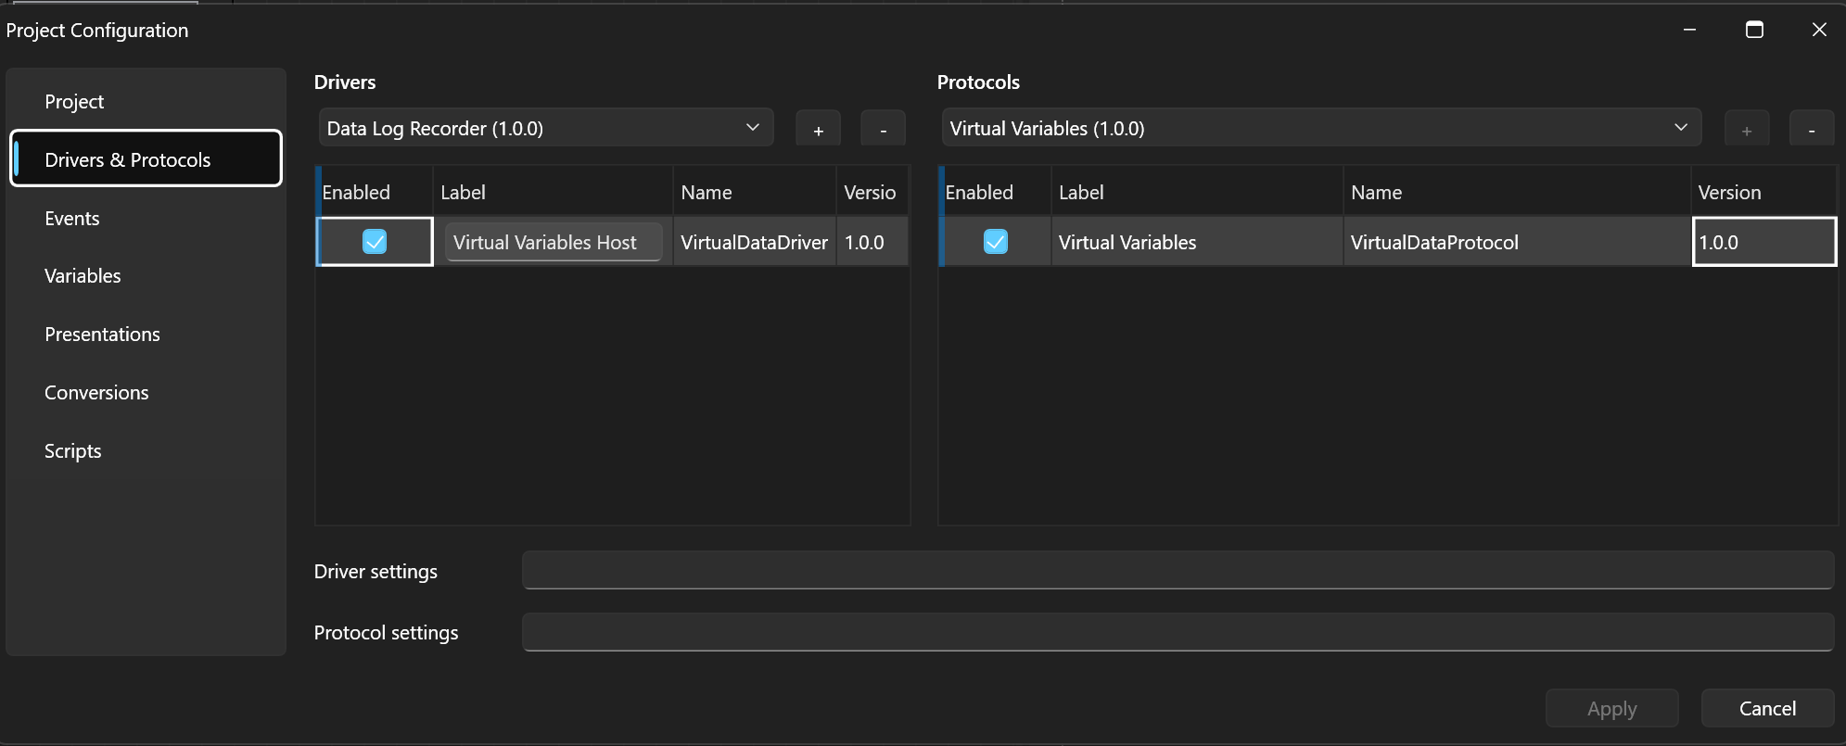Viewport: 1846px width, 746px height.
Task: Select the drivers table 1.0.0 version cell
Action: pos(872,242)
